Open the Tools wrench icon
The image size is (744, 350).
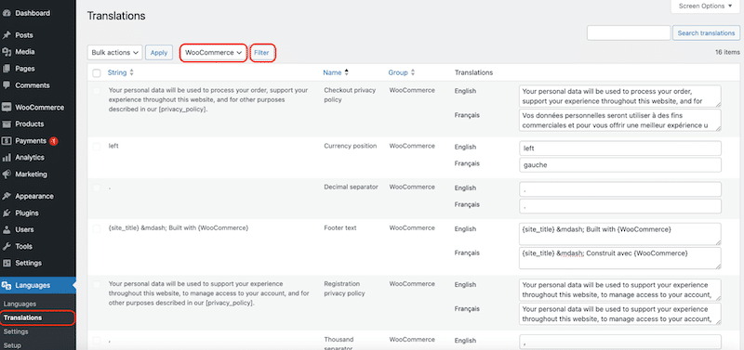point(7,246)
